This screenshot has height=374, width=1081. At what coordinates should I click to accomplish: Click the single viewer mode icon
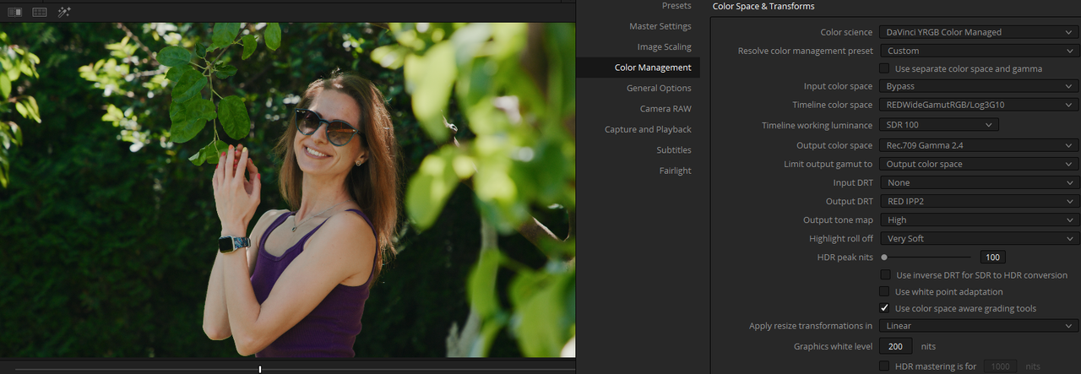(14, 12)
